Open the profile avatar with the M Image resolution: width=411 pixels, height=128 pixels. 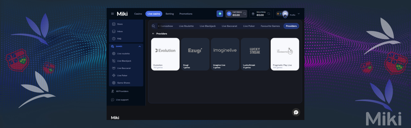tap(285, 14)
